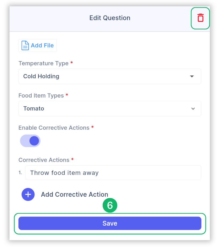
Task: Expand the Tomato food item dropdown
Action: (110, 109)
